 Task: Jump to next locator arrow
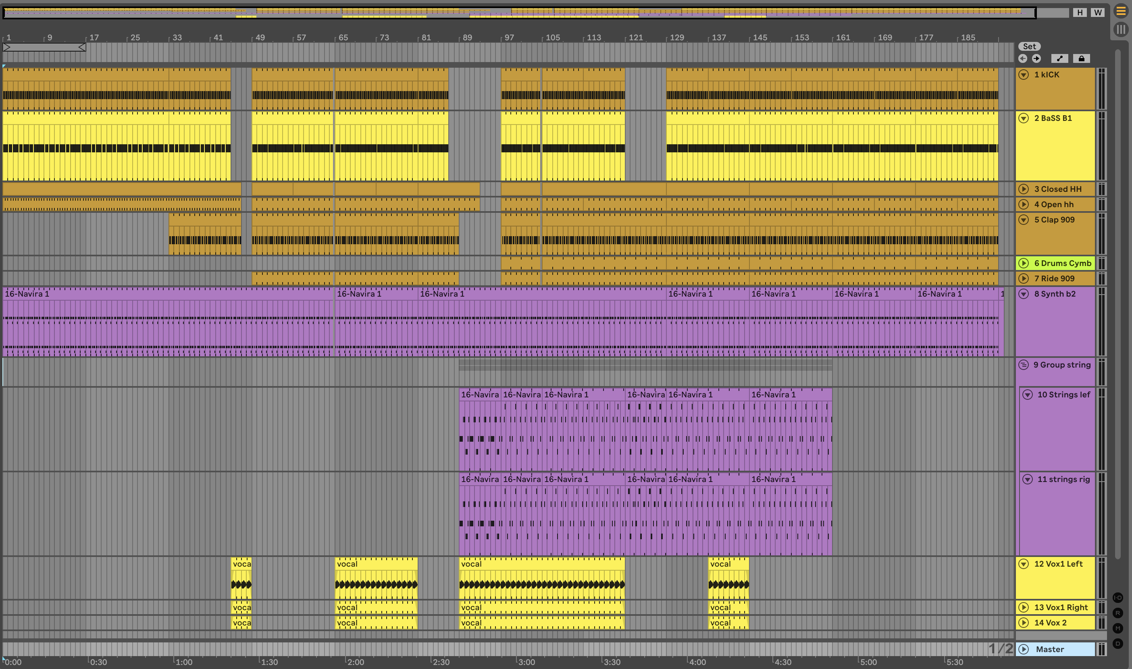1036,58
